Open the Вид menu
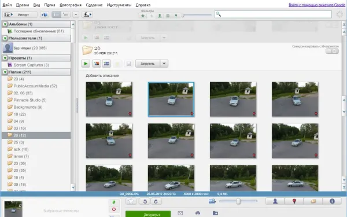 (x=37, y=5)
